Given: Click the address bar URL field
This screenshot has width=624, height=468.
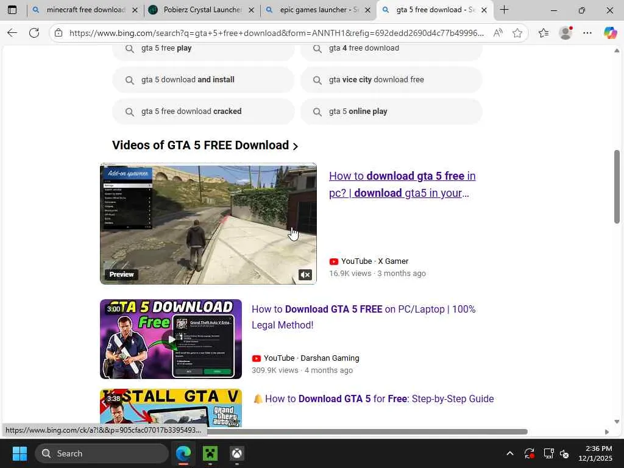Looking at the screenshot, I should (x=277, y=33).
